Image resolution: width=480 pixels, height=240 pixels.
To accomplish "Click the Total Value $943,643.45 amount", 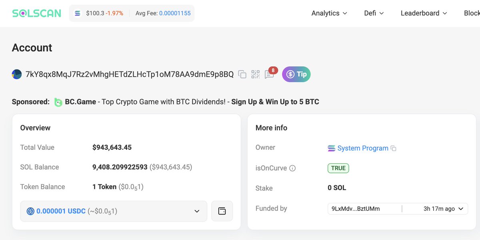I will tap(112, 147).
